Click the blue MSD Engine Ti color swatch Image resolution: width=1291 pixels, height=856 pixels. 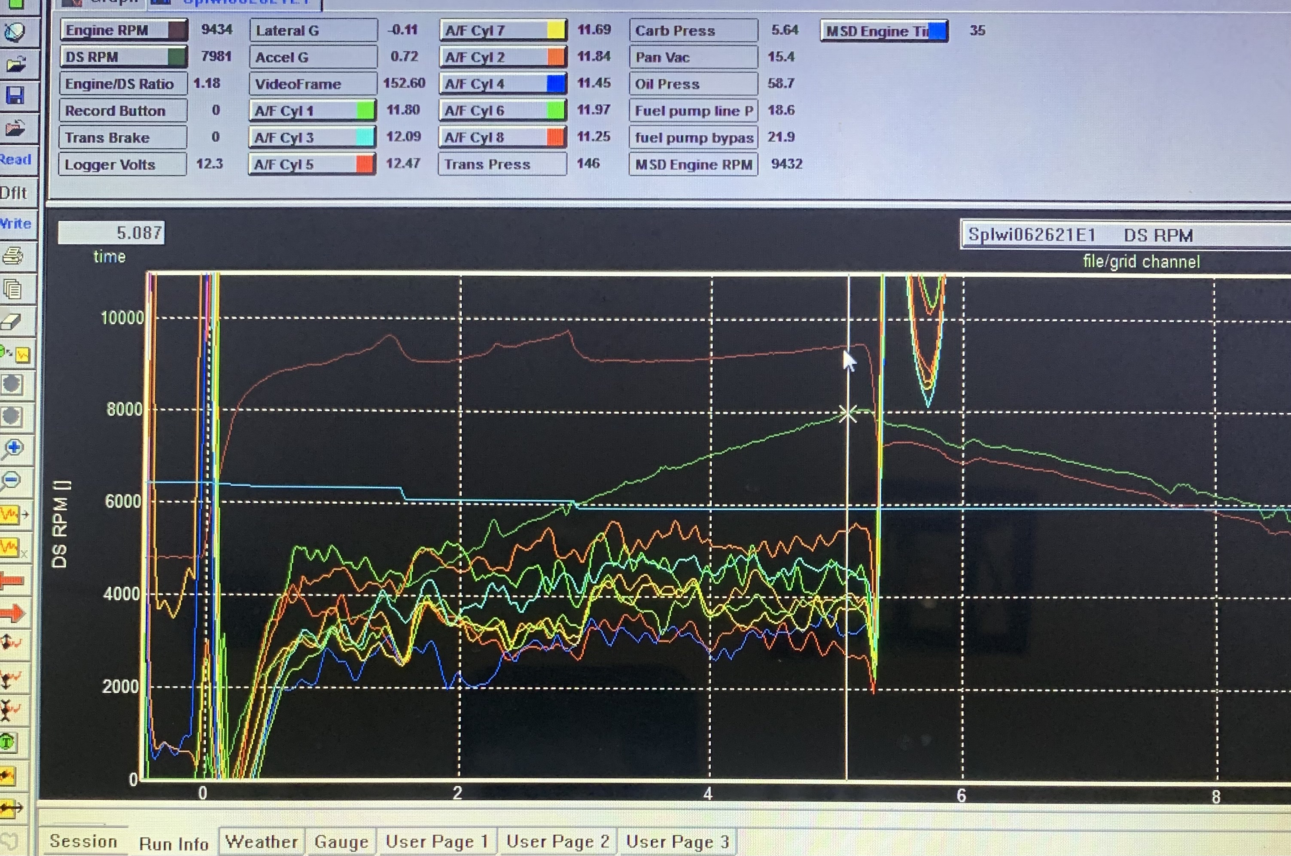tap(937, 31)
